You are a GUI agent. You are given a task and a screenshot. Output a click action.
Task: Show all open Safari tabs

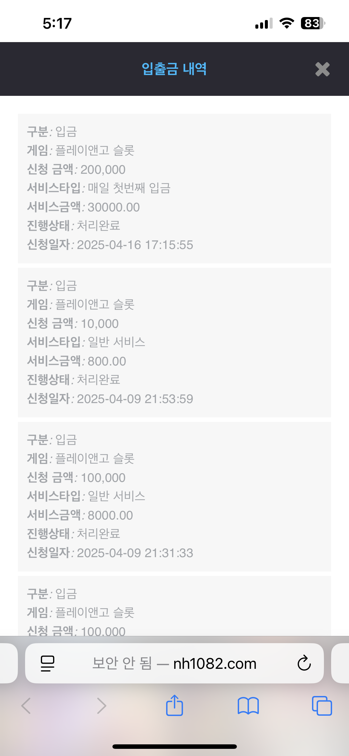(x=322, y=706)
